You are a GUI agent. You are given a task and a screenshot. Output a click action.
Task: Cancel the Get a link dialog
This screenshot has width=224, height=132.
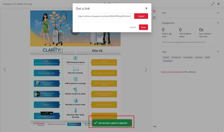pyautogui.click(x=133, y=27)
